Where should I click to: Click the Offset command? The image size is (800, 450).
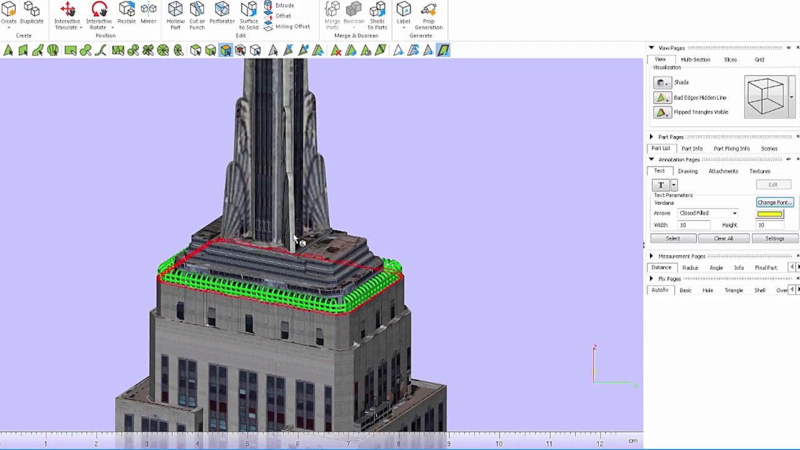pyautogui.click(x=277, y=16)
